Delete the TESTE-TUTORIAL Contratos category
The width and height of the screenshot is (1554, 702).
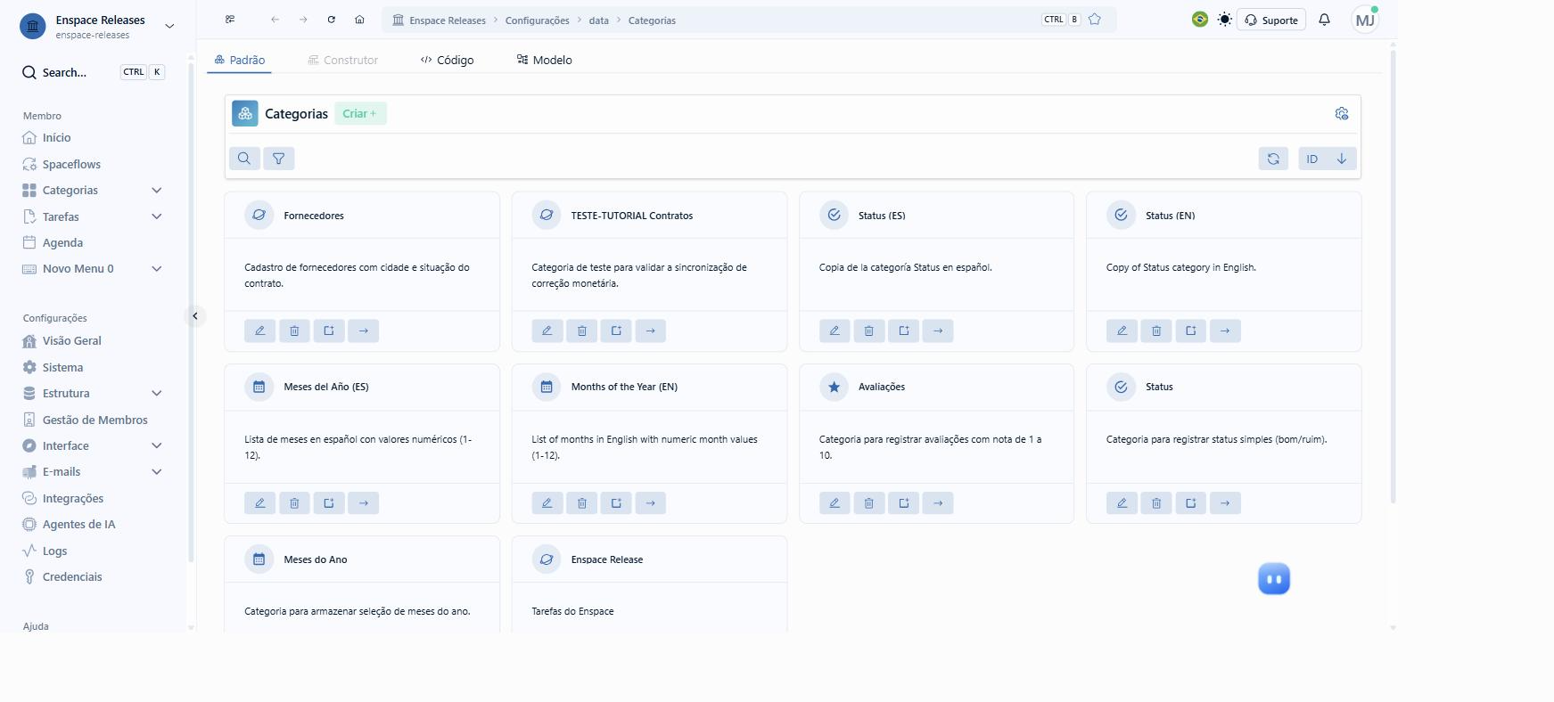coord(582,331)
